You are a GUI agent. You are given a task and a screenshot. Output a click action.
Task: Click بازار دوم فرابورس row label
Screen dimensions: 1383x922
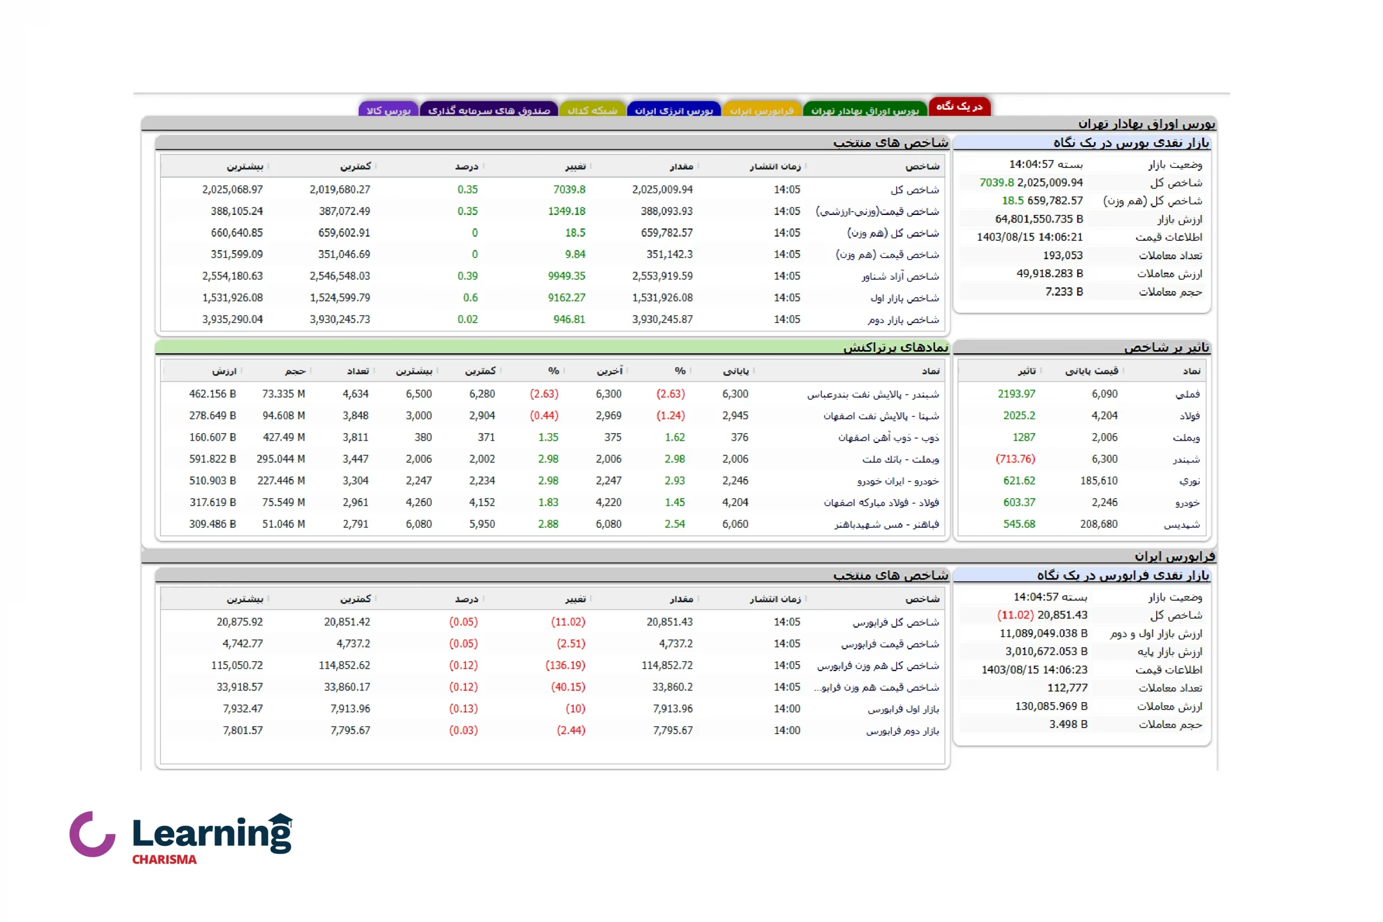[902, 731]
